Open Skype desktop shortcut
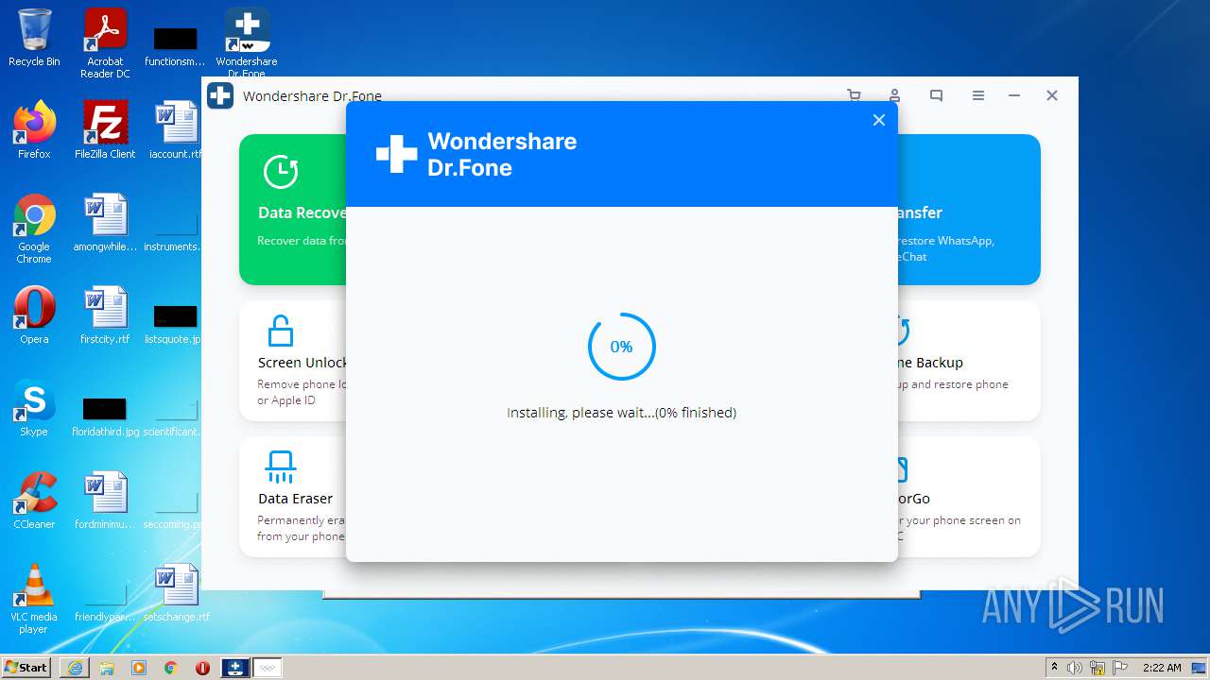The width and height of the screenshot is (1210, 680). pos(34,408)
